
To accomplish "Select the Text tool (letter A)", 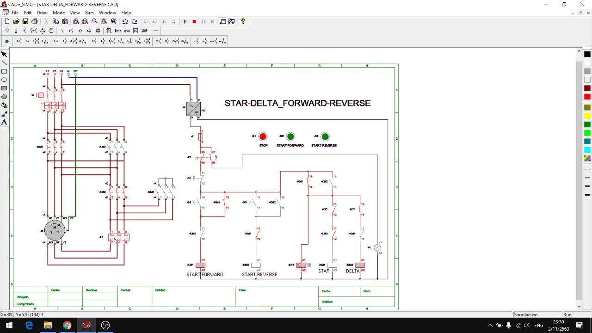I will (4, 122).
